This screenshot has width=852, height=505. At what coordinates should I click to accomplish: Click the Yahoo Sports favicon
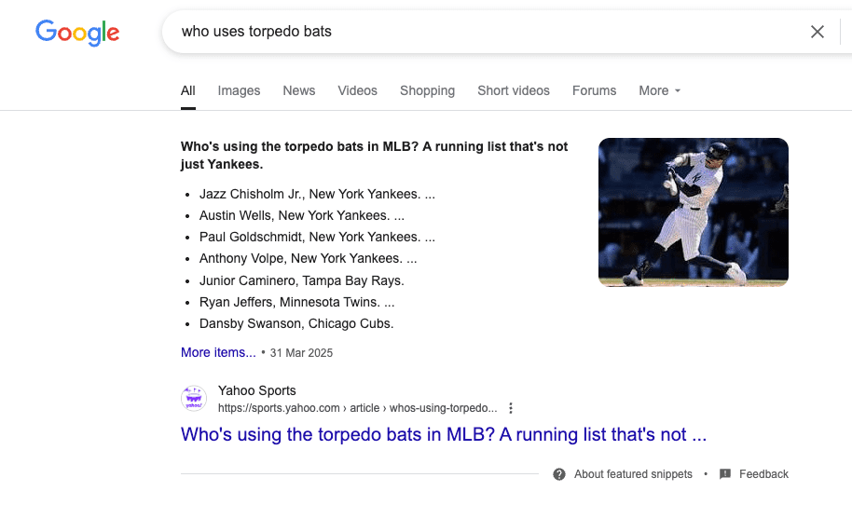click(x=194, y=399)
